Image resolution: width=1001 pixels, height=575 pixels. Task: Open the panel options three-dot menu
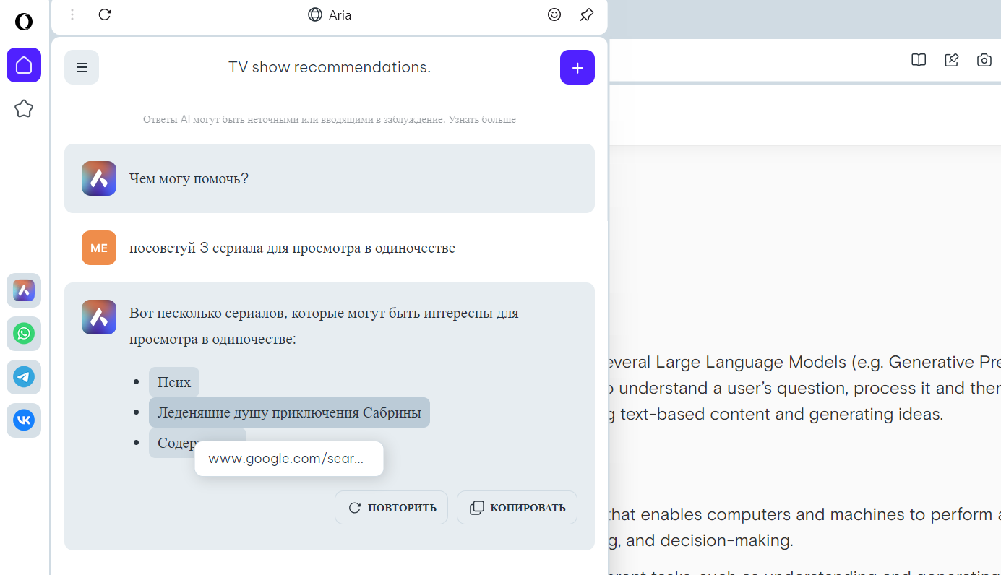click(x=72, y=14)
